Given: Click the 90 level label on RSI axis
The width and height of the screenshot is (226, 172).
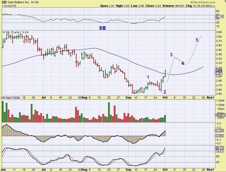Looking at the screenshot, I should point(218,11).
